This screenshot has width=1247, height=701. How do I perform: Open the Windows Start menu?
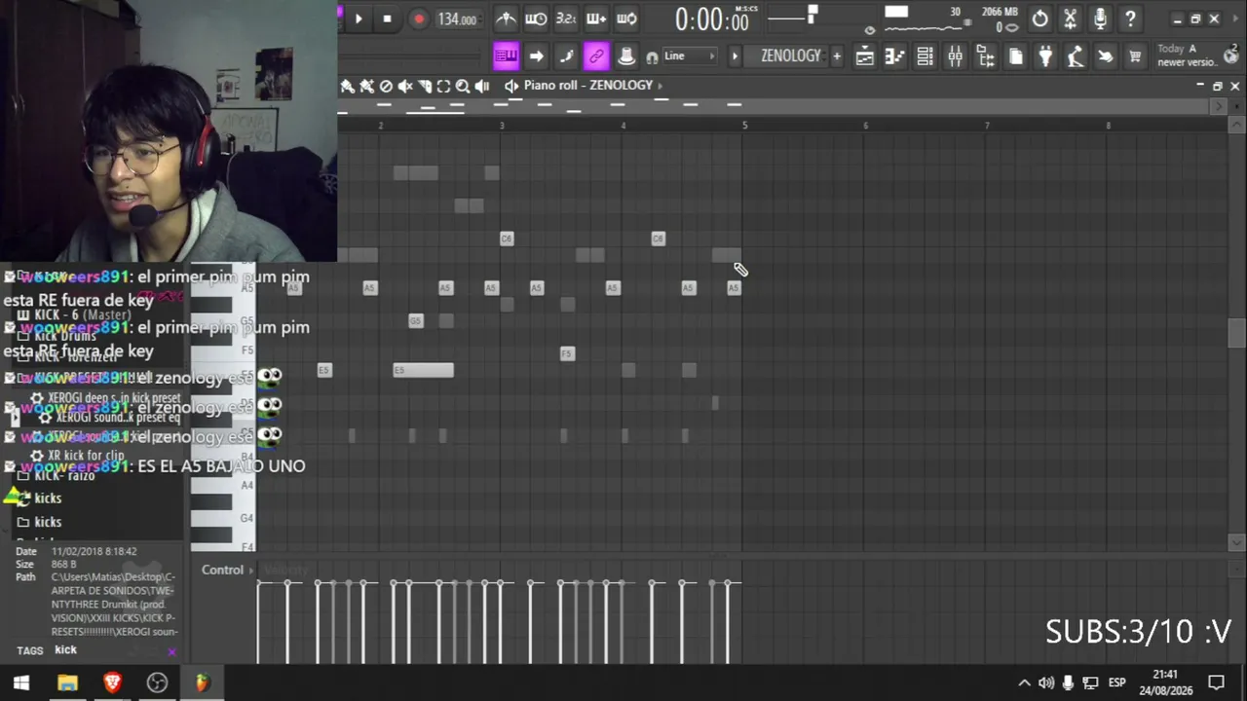(x=21, y=683)
